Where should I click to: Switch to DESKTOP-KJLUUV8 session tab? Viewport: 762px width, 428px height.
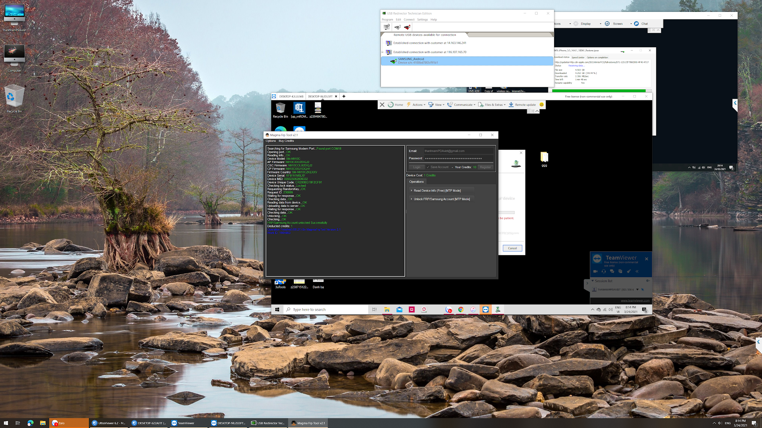click(291, 96)
